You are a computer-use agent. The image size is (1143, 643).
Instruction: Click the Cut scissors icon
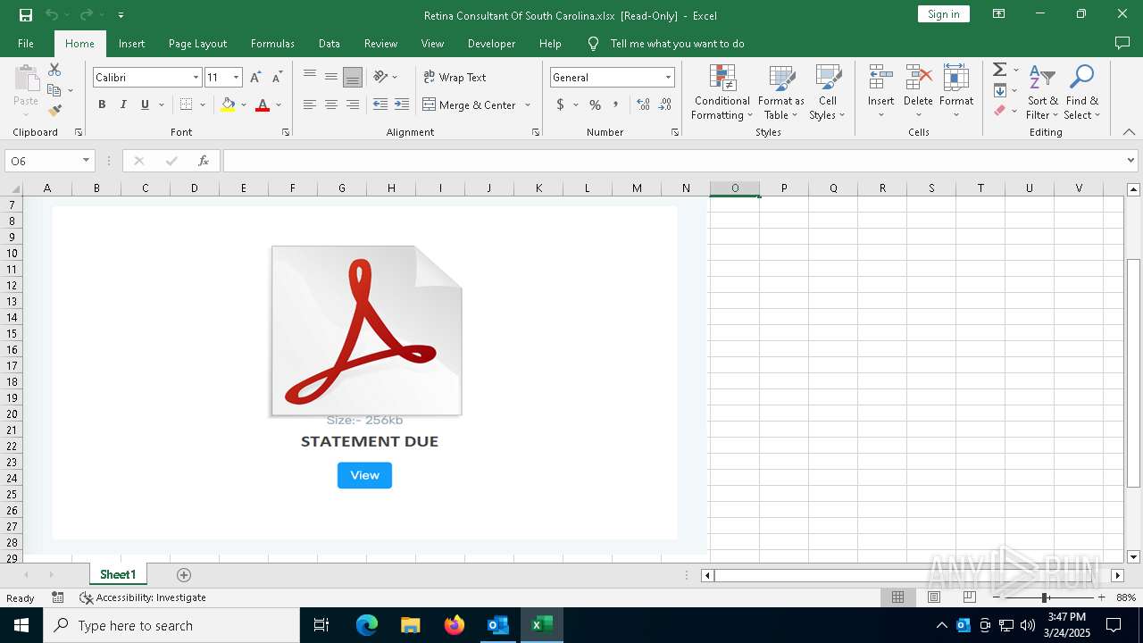coord(54,70)
